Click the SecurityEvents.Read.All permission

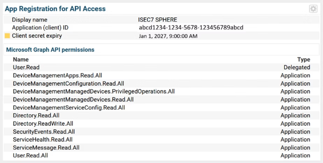(44, 132)
